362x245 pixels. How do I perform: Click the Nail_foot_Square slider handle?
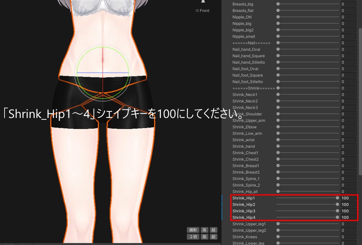pyautogui.click(x=278, y=75)
